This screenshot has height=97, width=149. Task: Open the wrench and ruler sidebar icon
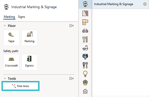85,39
